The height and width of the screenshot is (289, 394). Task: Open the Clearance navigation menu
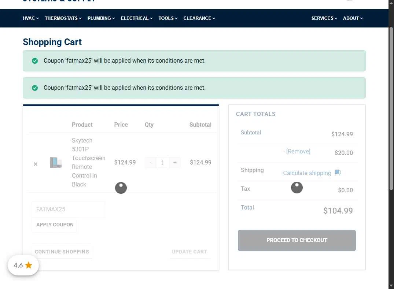pos(199,18)
